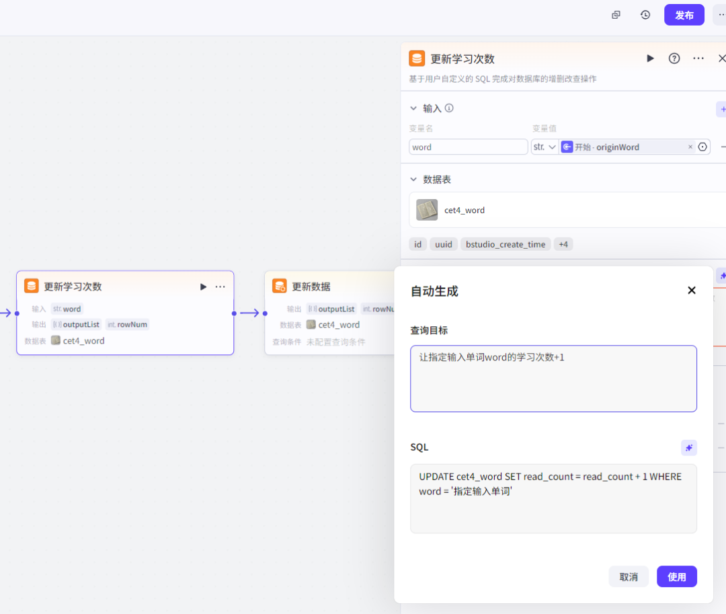Open variable settings via the gear icon beside originWord
This screenshot has height=614, width=726.
coord(702,147)
